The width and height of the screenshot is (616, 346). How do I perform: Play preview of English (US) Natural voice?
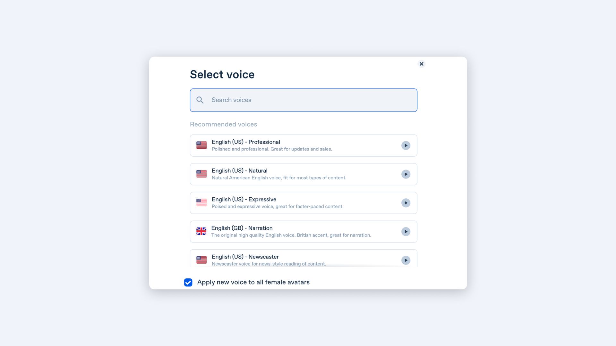point(406,174)
